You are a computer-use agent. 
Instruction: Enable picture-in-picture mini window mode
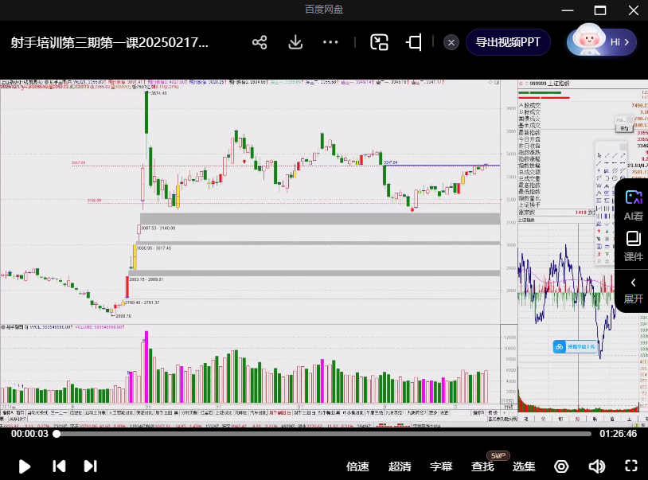click(x=379, y=42)
